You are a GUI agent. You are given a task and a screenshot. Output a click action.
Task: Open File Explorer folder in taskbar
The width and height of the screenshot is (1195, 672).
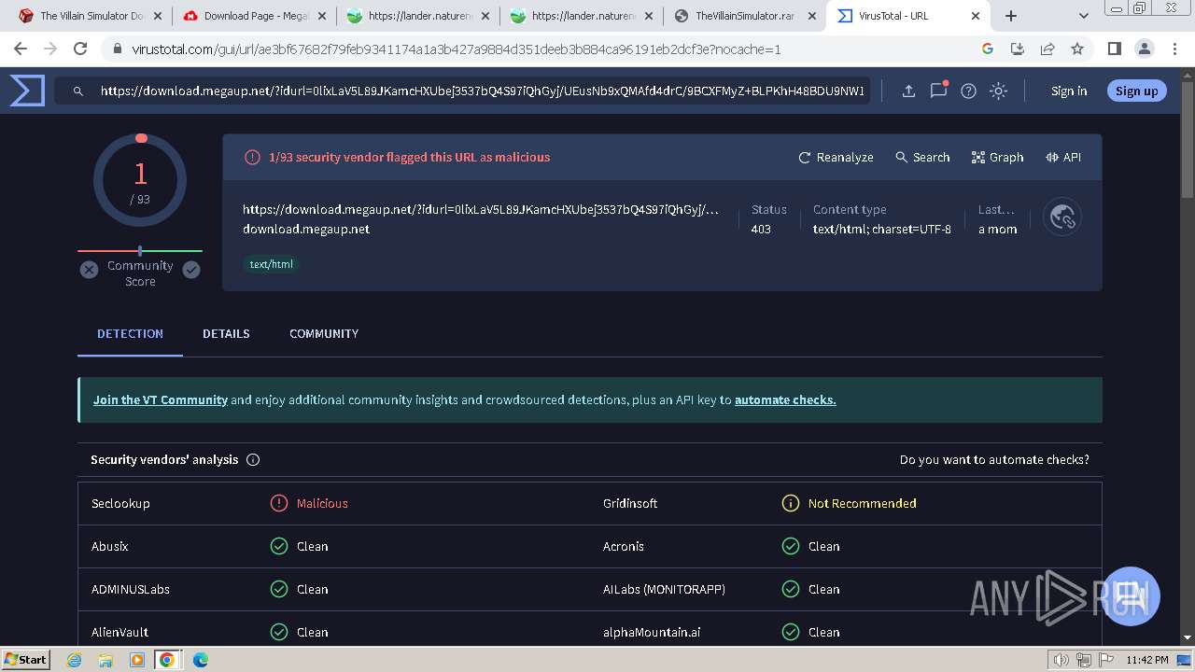point(105,660)
